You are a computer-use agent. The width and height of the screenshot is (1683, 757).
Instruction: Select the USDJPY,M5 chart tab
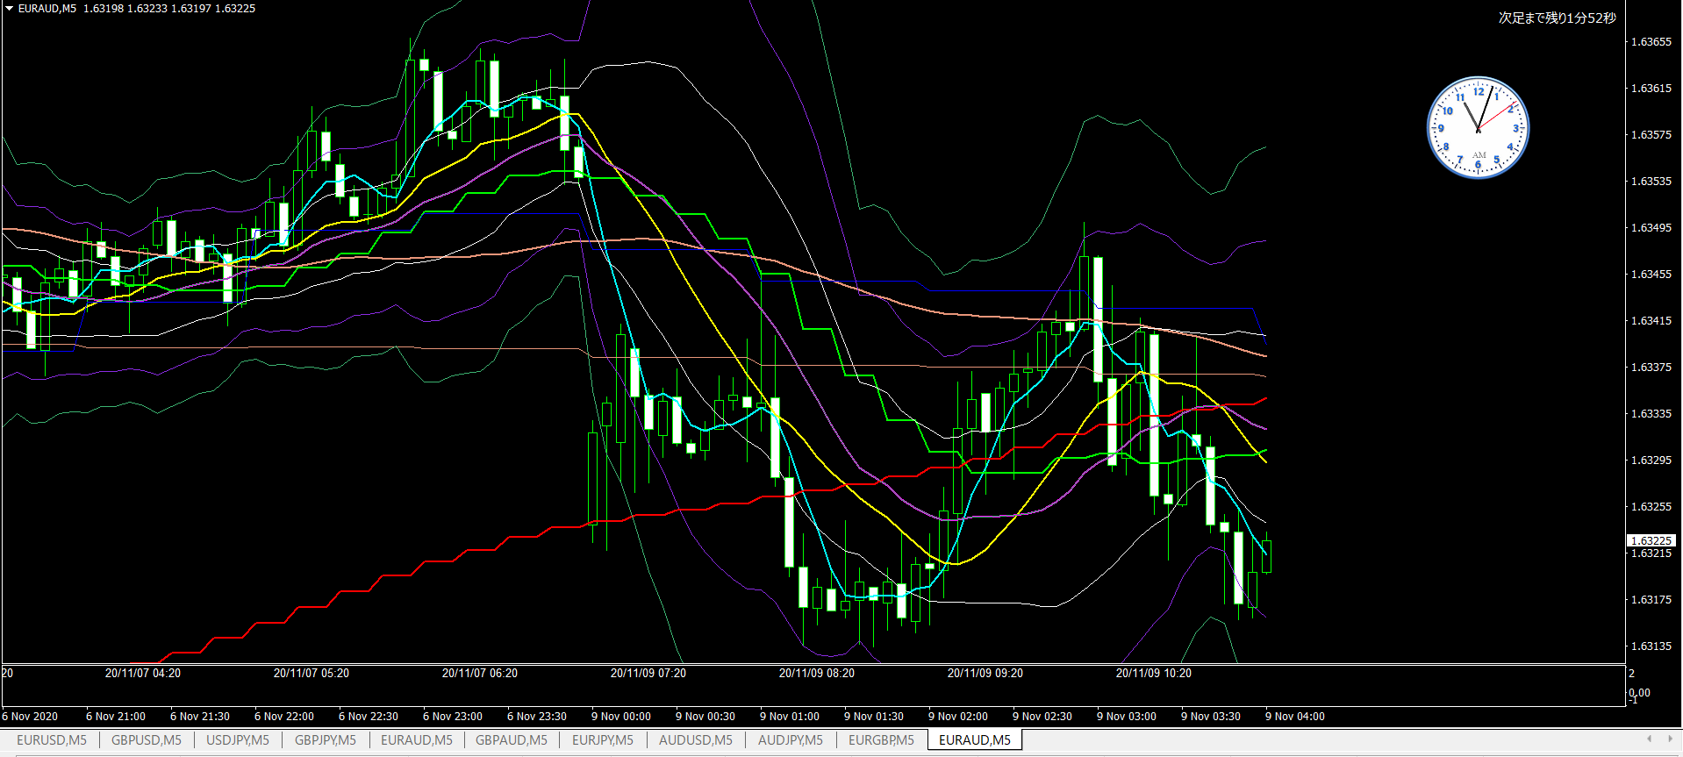(x=238, y=740)
